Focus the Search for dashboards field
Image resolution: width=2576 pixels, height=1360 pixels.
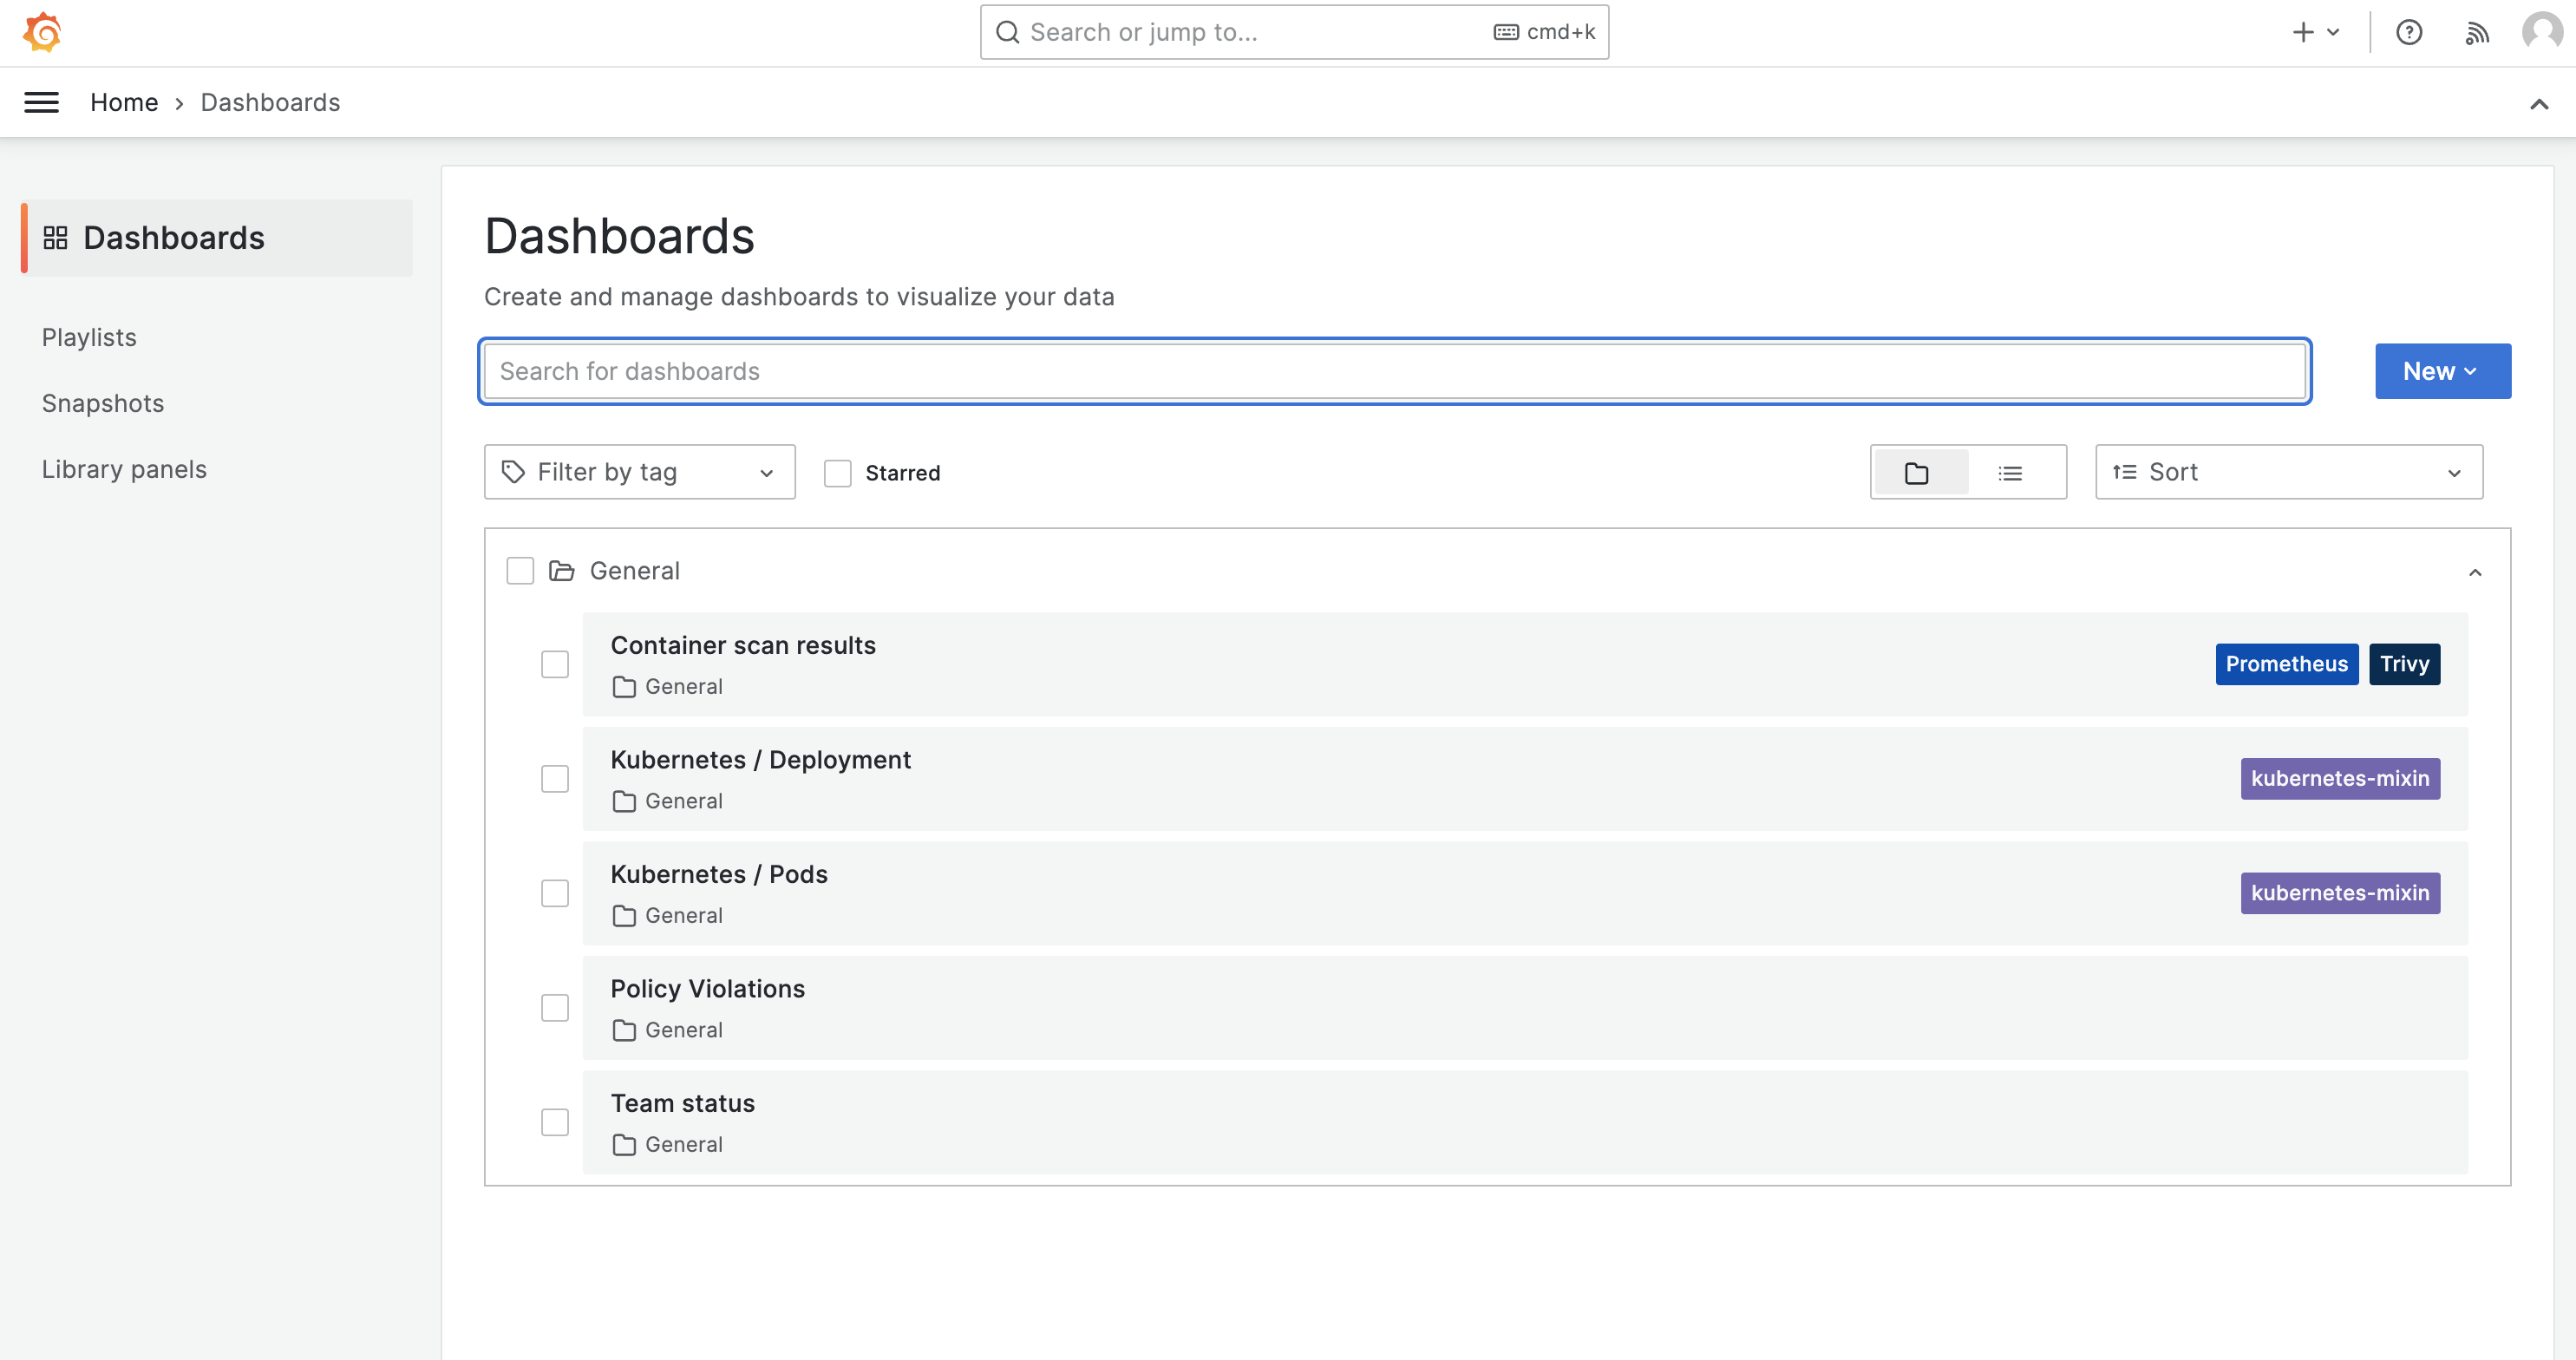[1394, 371]
